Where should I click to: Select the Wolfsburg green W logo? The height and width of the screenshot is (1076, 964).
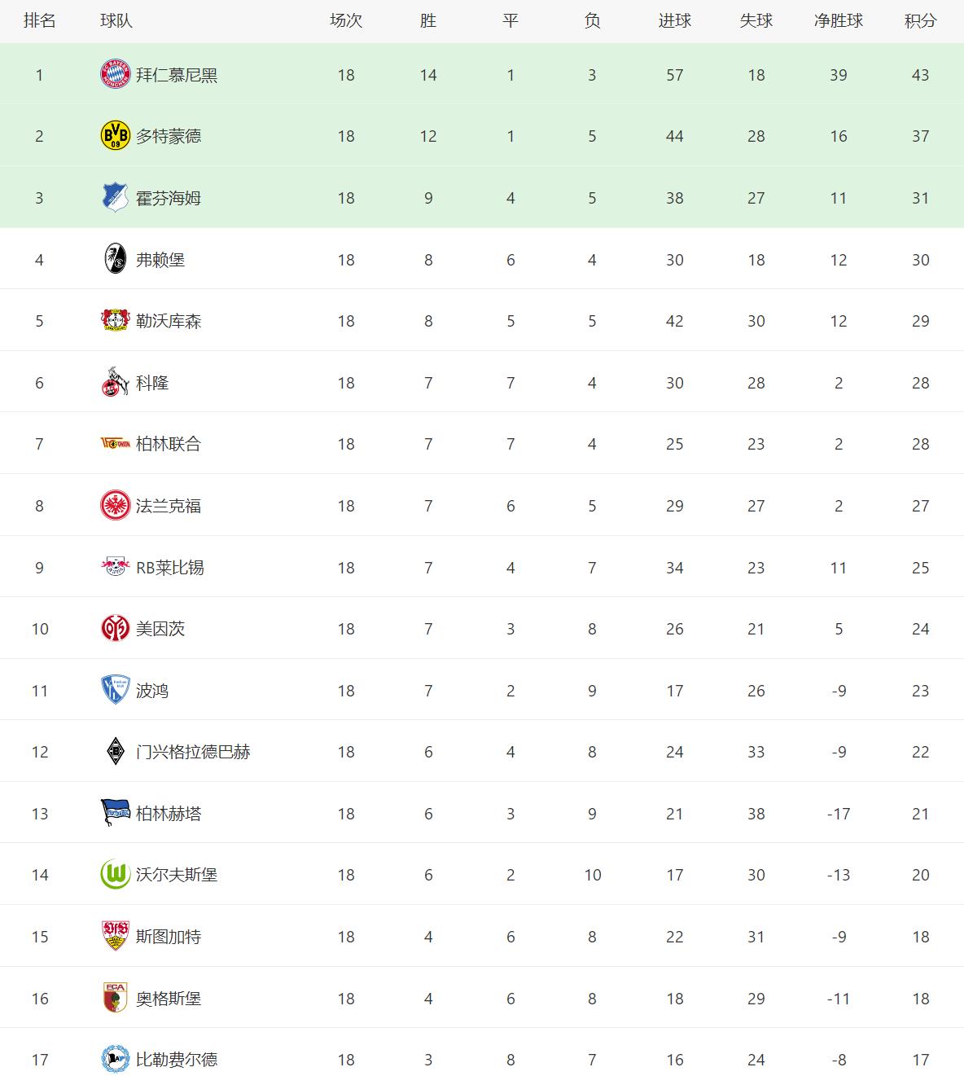point(115,875)
